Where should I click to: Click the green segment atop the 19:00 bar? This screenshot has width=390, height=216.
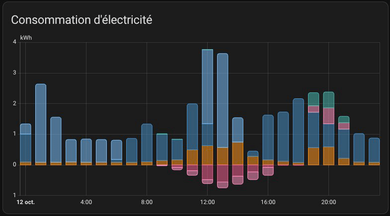click(x=313, y=99)
